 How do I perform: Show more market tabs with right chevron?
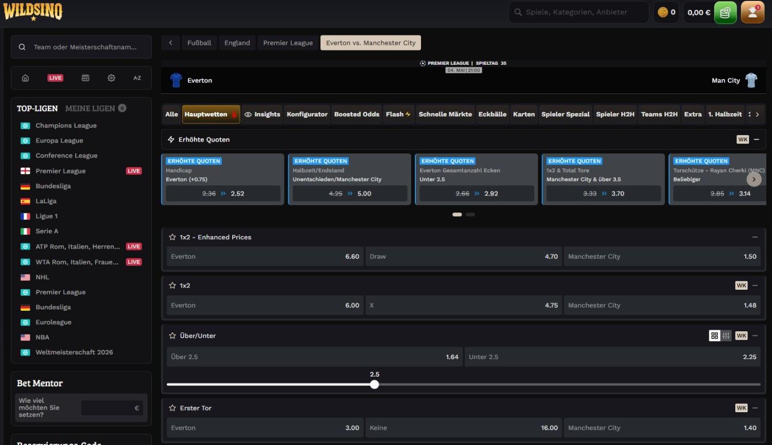pyautogui.click(x=757, y=114)
